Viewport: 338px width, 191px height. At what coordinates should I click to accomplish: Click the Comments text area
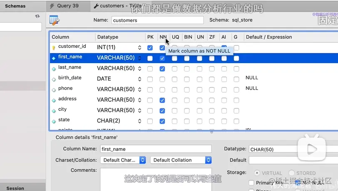coord(156,179)
